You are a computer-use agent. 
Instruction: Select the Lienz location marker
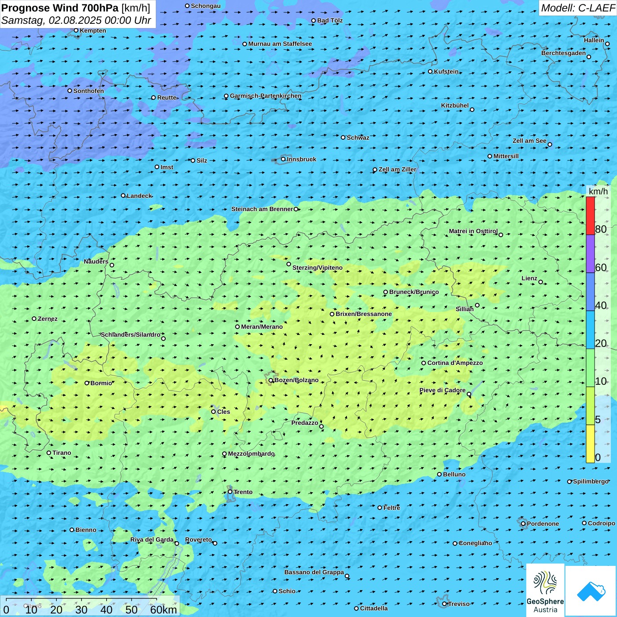click(x=541, y=282)
